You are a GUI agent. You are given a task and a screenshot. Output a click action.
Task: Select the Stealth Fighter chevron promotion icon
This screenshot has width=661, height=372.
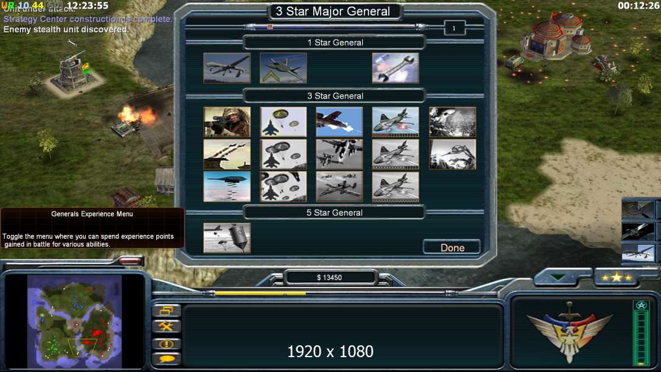point(283,68)
